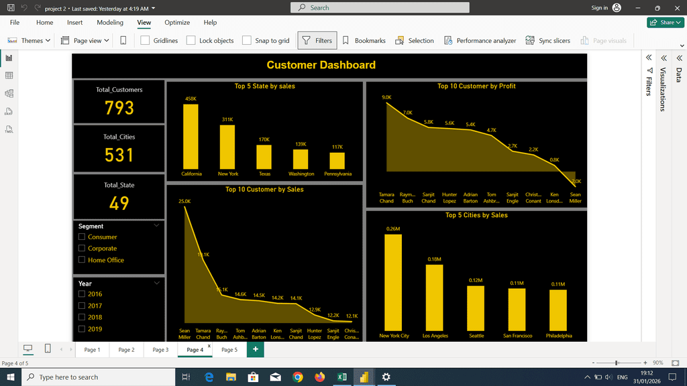Expand the Filters pane chevron
This screenshot has width=687, height=386.
649,58
